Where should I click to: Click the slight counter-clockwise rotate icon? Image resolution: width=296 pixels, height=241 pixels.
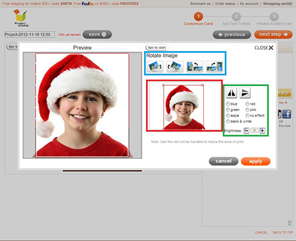(x=175, y=66)
